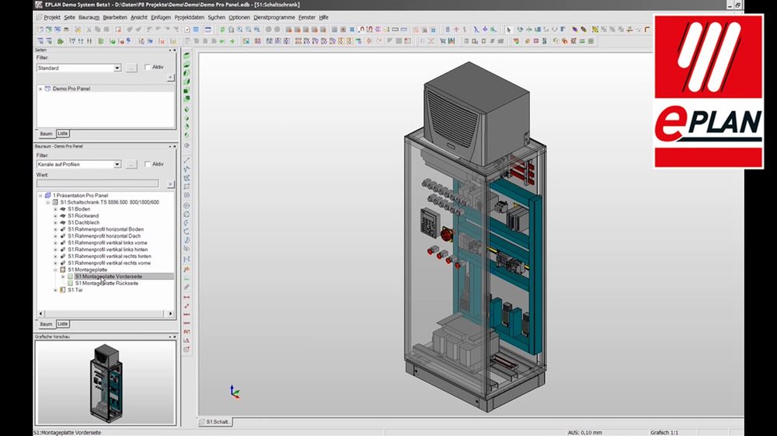Collapse the S1:Montageplatte tree node
The image size is (777, 436).
pos(55,270)
